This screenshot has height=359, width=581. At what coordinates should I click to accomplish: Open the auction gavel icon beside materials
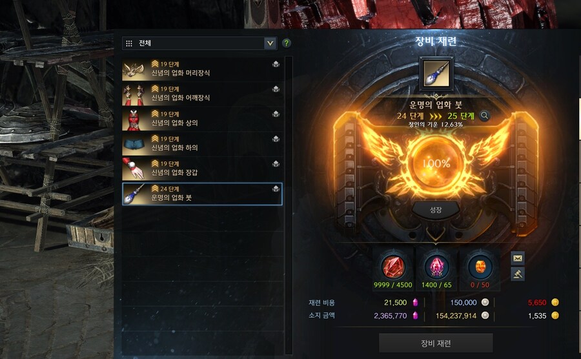tap(518, 274)
